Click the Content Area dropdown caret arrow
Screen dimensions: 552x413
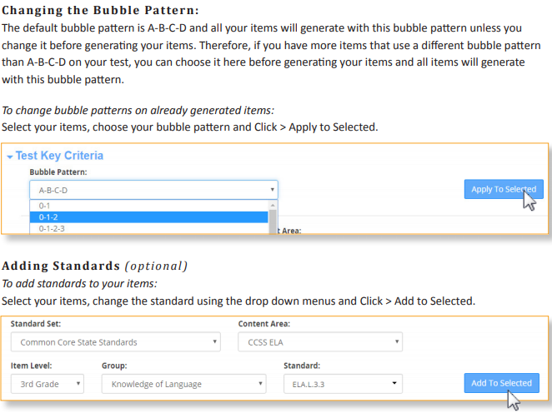pos(396,341)
